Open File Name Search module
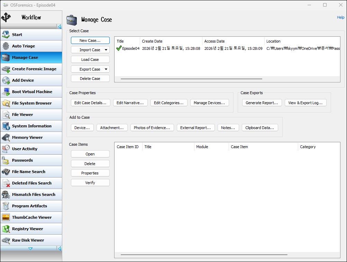Screen dimensions: 347x262 [x=31, y=172]
